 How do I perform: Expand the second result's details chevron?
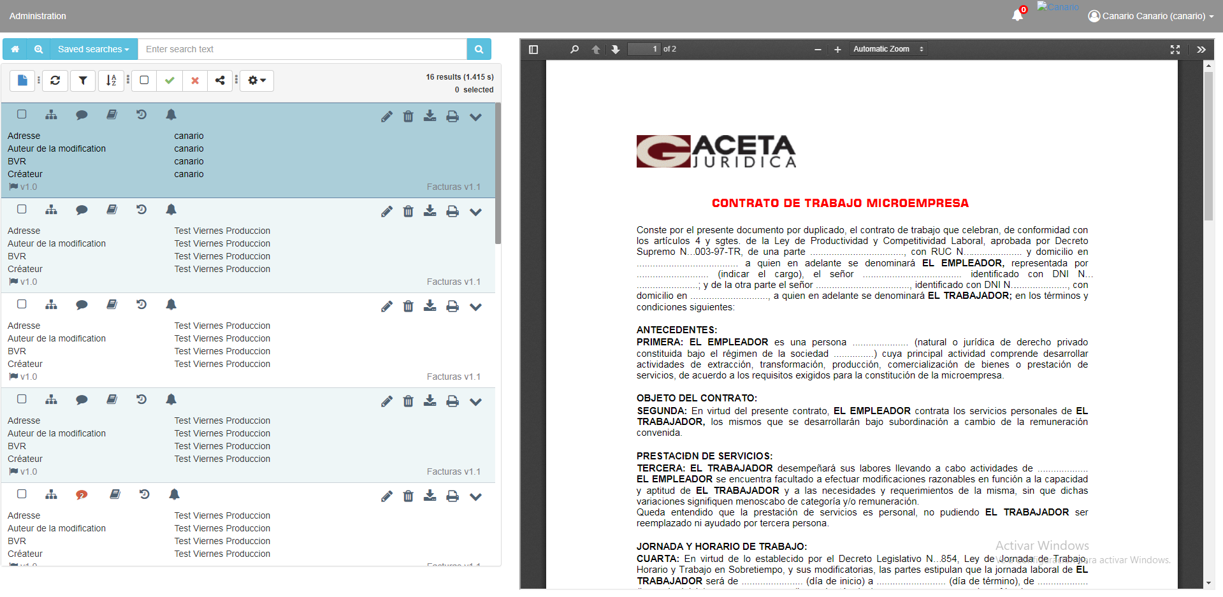(475, 212)
